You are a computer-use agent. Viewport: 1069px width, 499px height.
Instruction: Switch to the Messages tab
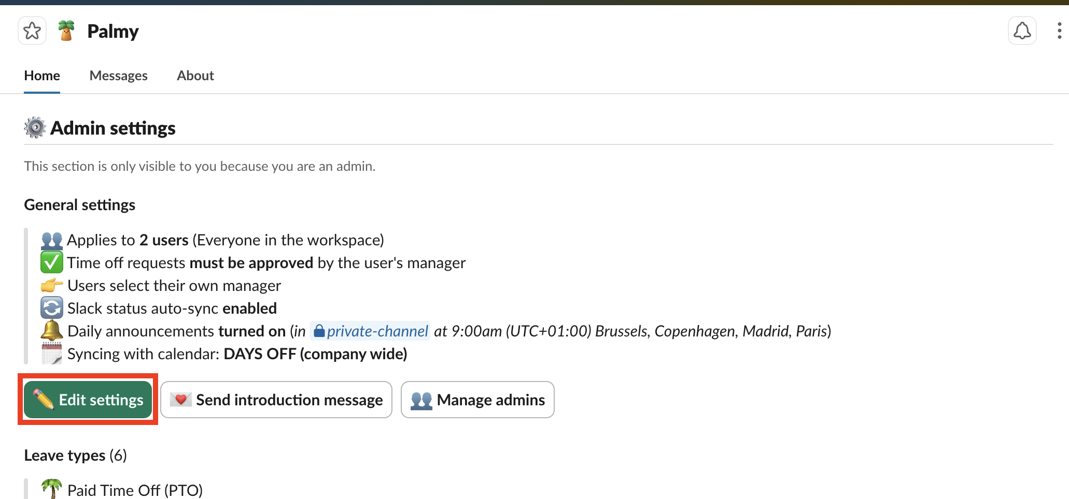pyautogui.click(x=118, y=76)
